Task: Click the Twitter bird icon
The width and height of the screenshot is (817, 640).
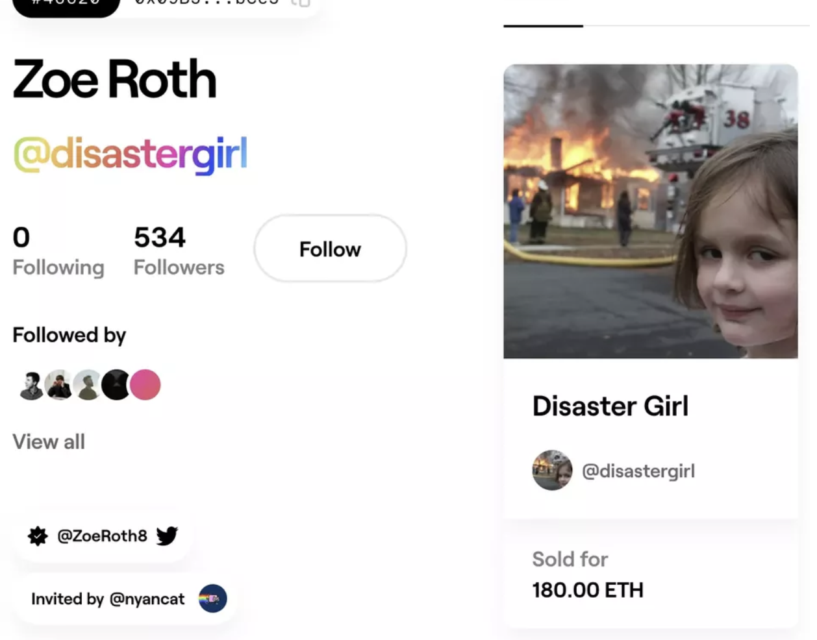Action: coord(167,535)
